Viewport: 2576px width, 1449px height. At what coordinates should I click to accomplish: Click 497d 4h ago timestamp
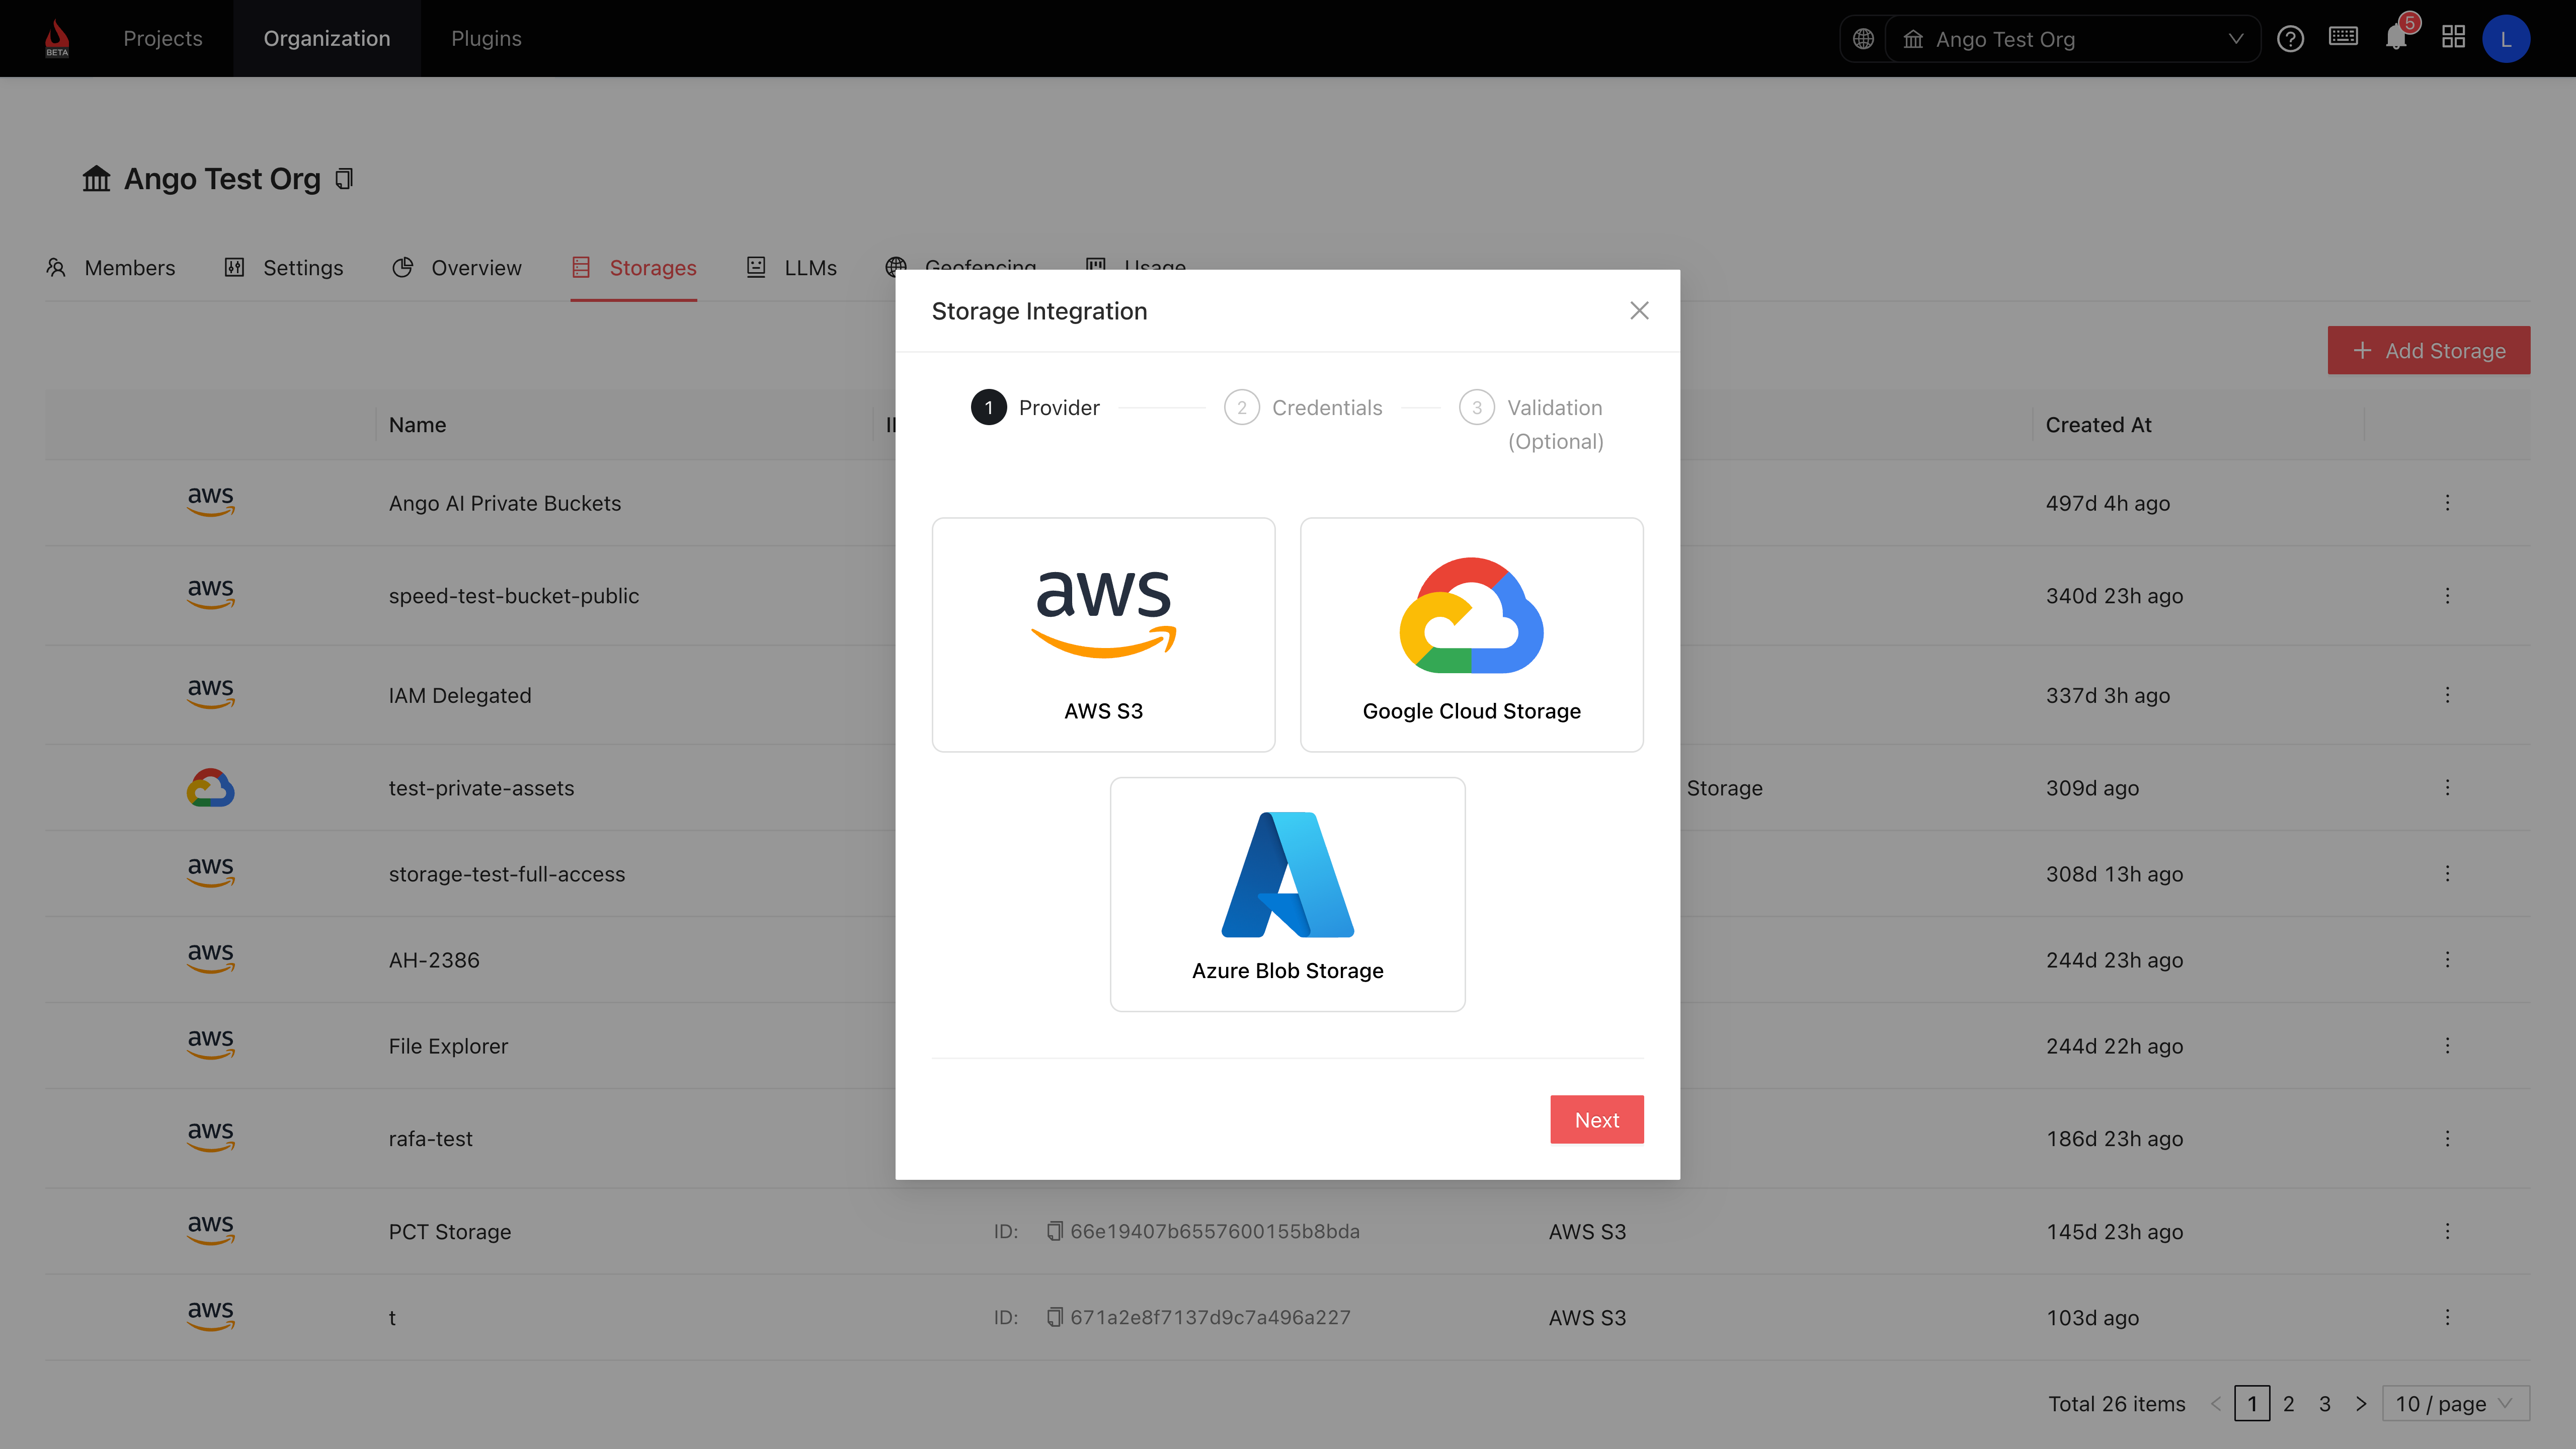click(2107, 503)
